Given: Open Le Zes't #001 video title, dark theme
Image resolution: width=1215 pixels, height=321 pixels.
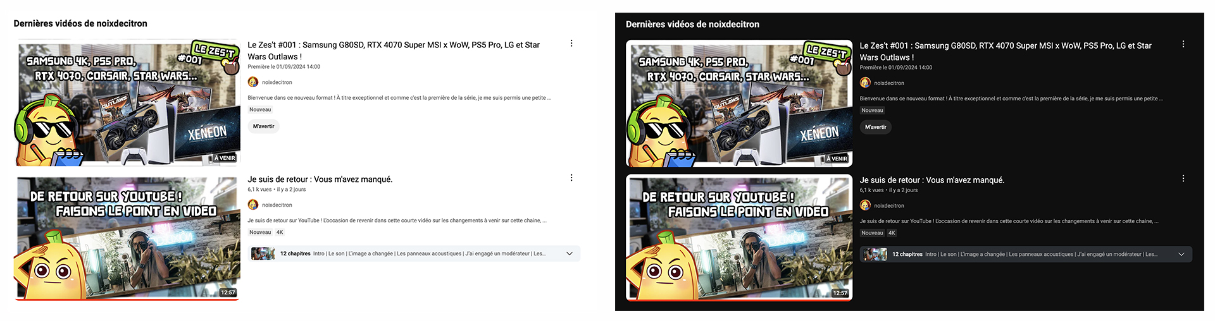Looking at the screenshot, I should [1006, 51].
